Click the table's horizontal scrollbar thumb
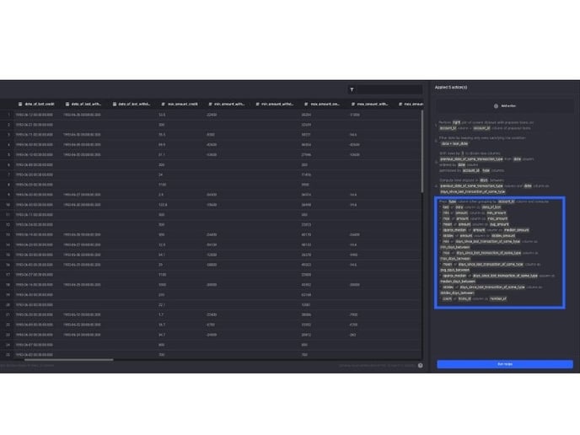Image resolution: width=580 pixels, height=435 pixels. pyautogui.click(x=69, y=359)
